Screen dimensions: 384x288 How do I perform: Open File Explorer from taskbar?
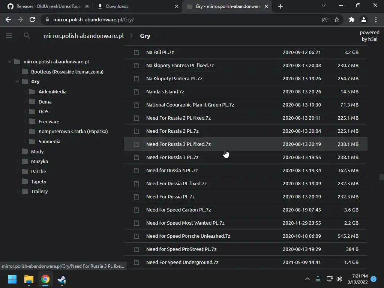28,279
